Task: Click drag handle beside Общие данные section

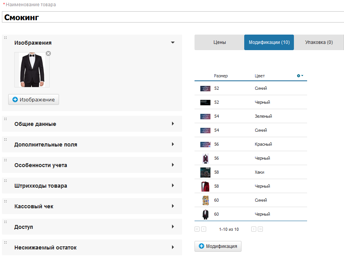Action: 5,119
